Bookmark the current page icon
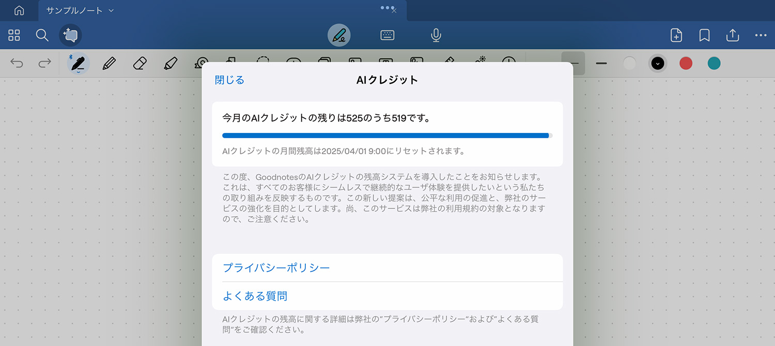775x346 pixels. 704,35
